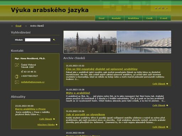Open the sitemap icon in header

pos(159,8)
